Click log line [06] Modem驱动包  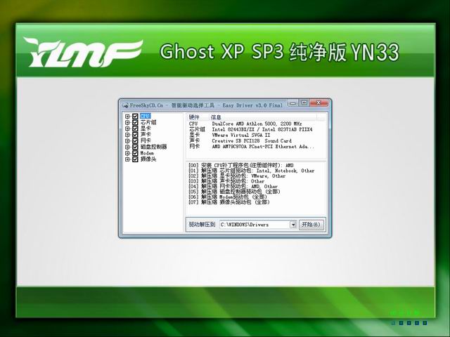coord(228,197)
